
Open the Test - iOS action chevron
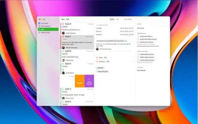(x=133, y=58)
